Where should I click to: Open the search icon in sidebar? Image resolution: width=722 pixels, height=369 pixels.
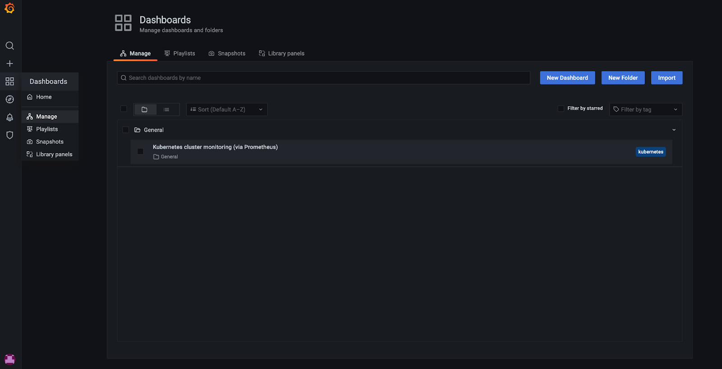(x=9, y=46)
